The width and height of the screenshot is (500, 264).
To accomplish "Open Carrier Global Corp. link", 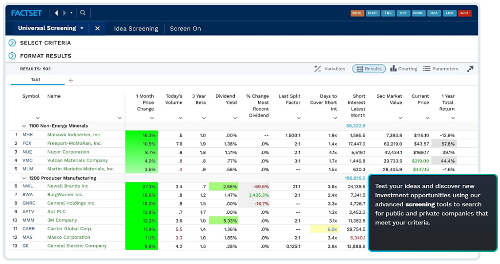I will pyautogui.click(x=69, y=228).
